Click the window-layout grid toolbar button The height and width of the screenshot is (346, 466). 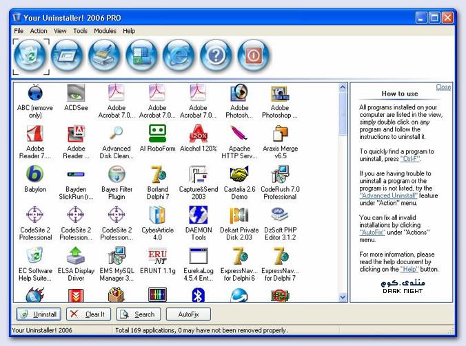141,56
